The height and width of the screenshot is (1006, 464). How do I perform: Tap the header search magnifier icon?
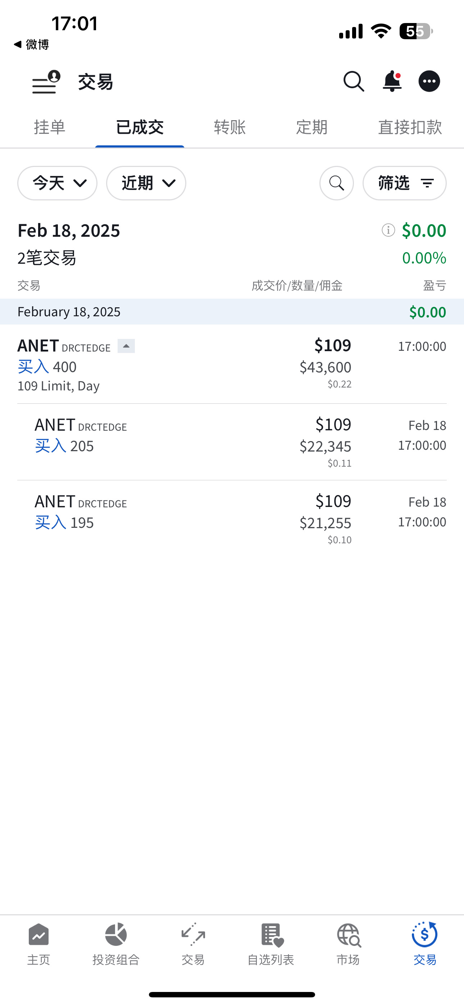click(354, 82)
